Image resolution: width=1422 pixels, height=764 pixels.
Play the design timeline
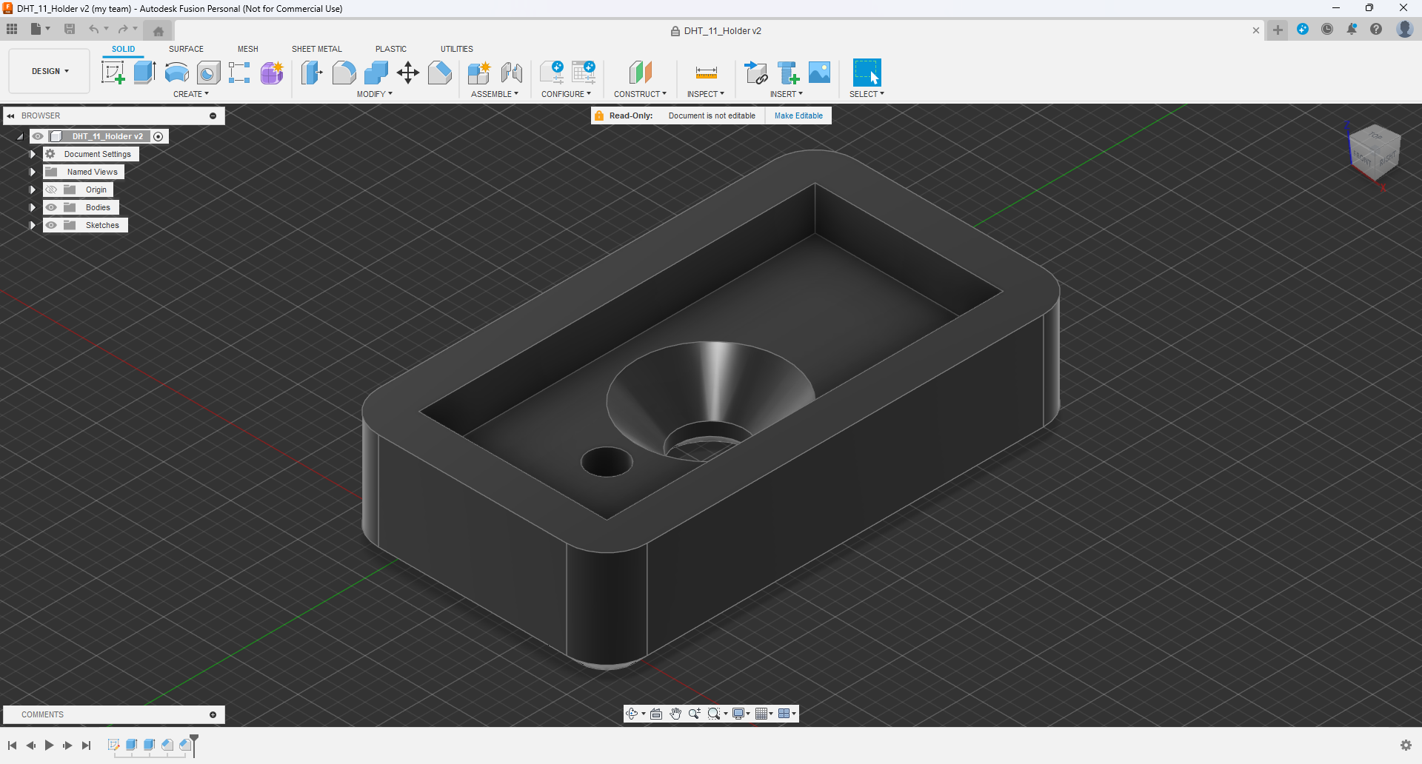49,745
